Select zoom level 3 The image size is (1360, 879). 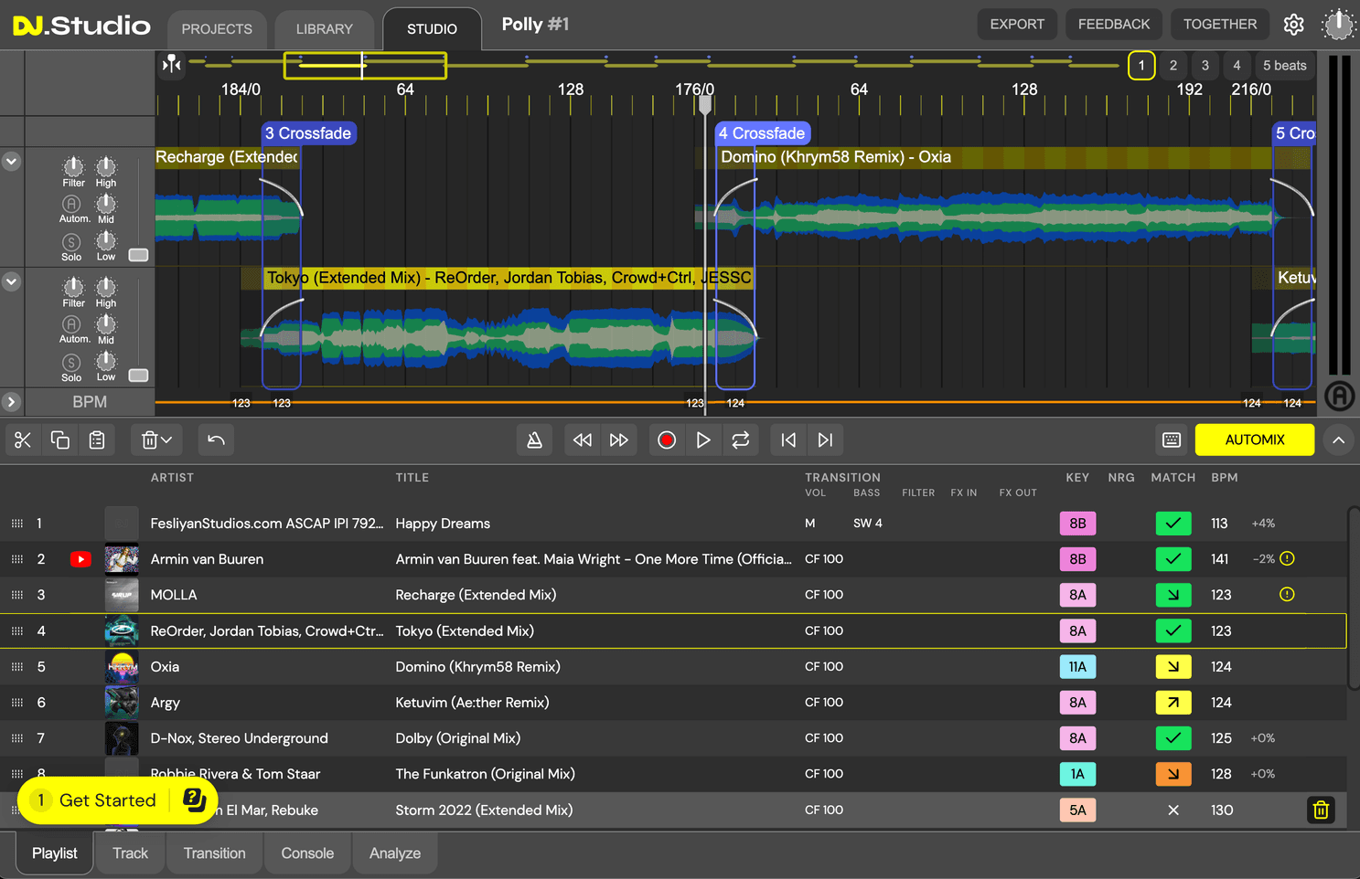(1205, 66)
